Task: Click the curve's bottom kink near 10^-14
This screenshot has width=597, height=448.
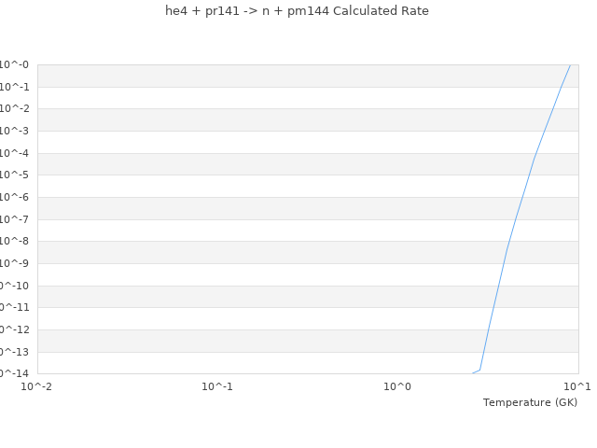Action: pyautogui.click(x=480, y=370)
